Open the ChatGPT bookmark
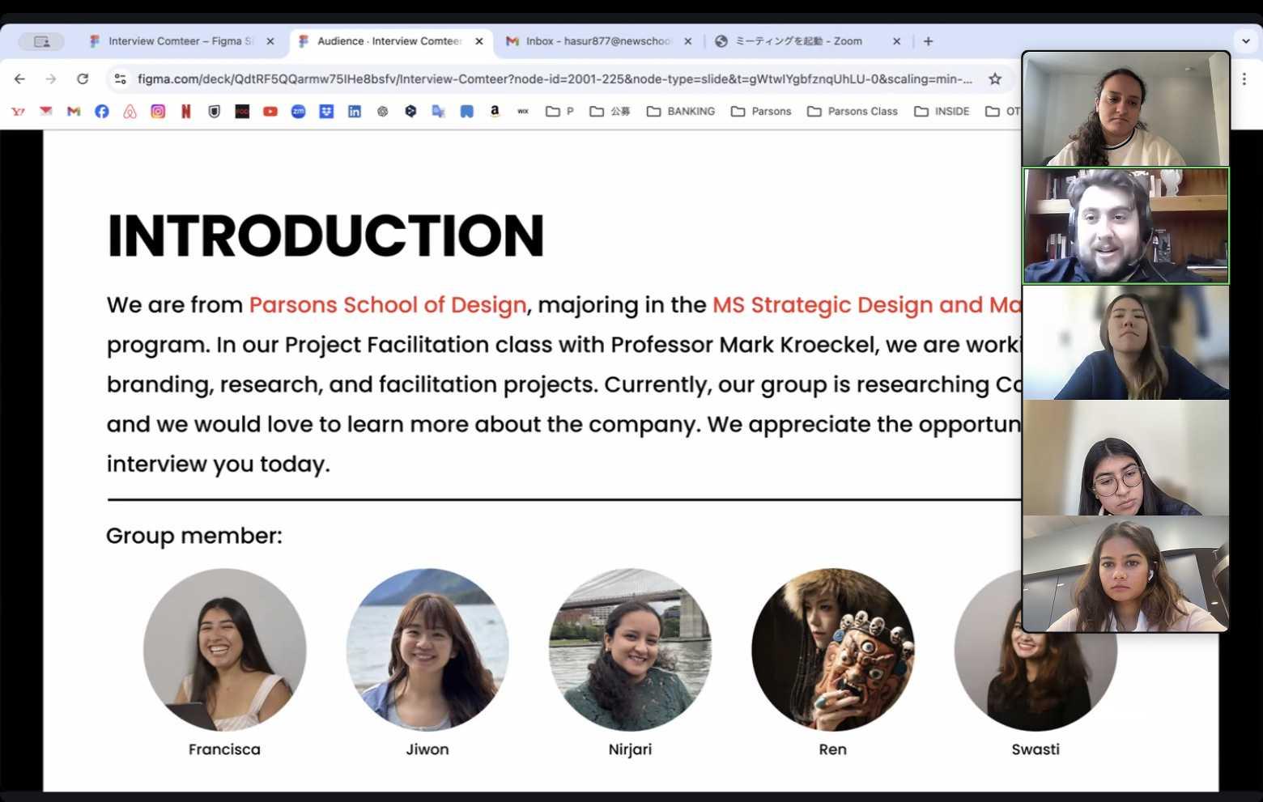 pyautogui.click(x=383, y=112)
